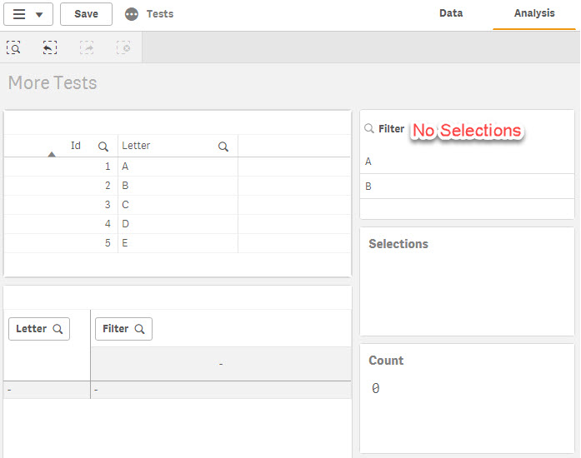581x458 pixels.
Task: Step back in selections
Action: pos(50,47)
